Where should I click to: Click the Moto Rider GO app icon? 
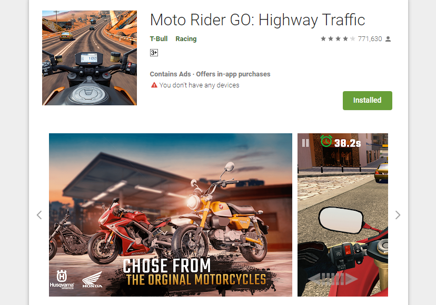[x=90, y=58]
